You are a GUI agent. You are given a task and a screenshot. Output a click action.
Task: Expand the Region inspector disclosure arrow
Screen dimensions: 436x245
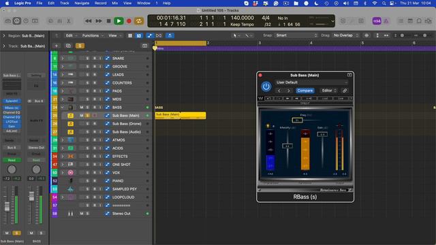pos(4,36)
